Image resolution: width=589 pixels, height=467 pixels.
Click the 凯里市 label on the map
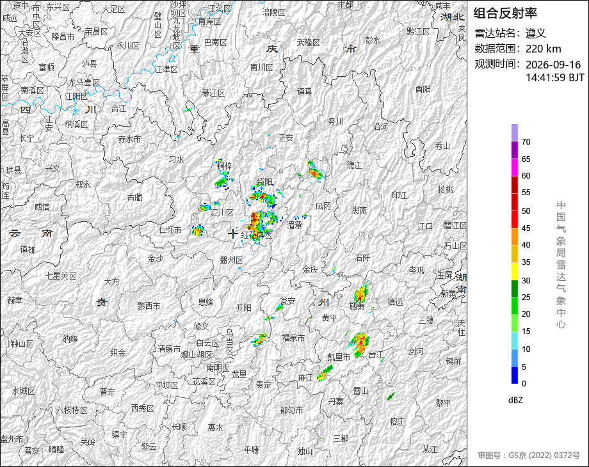point(339,357)
